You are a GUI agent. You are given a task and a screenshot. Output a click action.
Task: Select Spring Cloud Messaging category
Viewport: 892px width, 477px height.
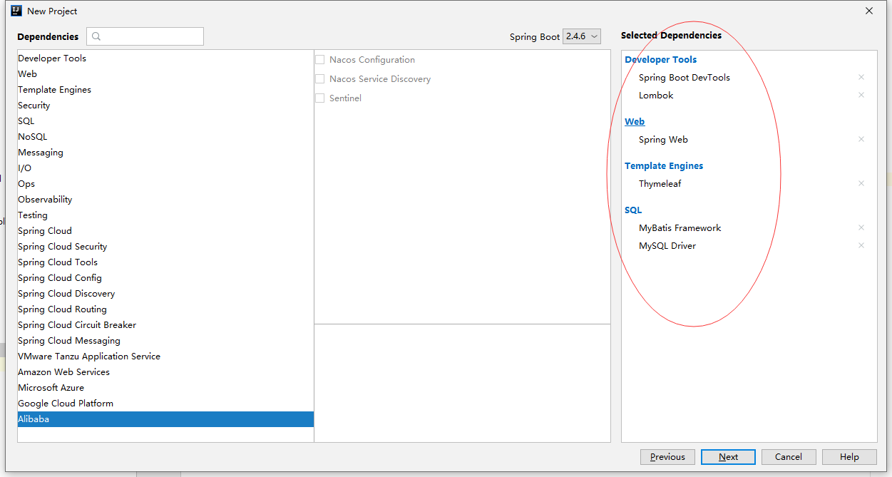click(165, 341)
